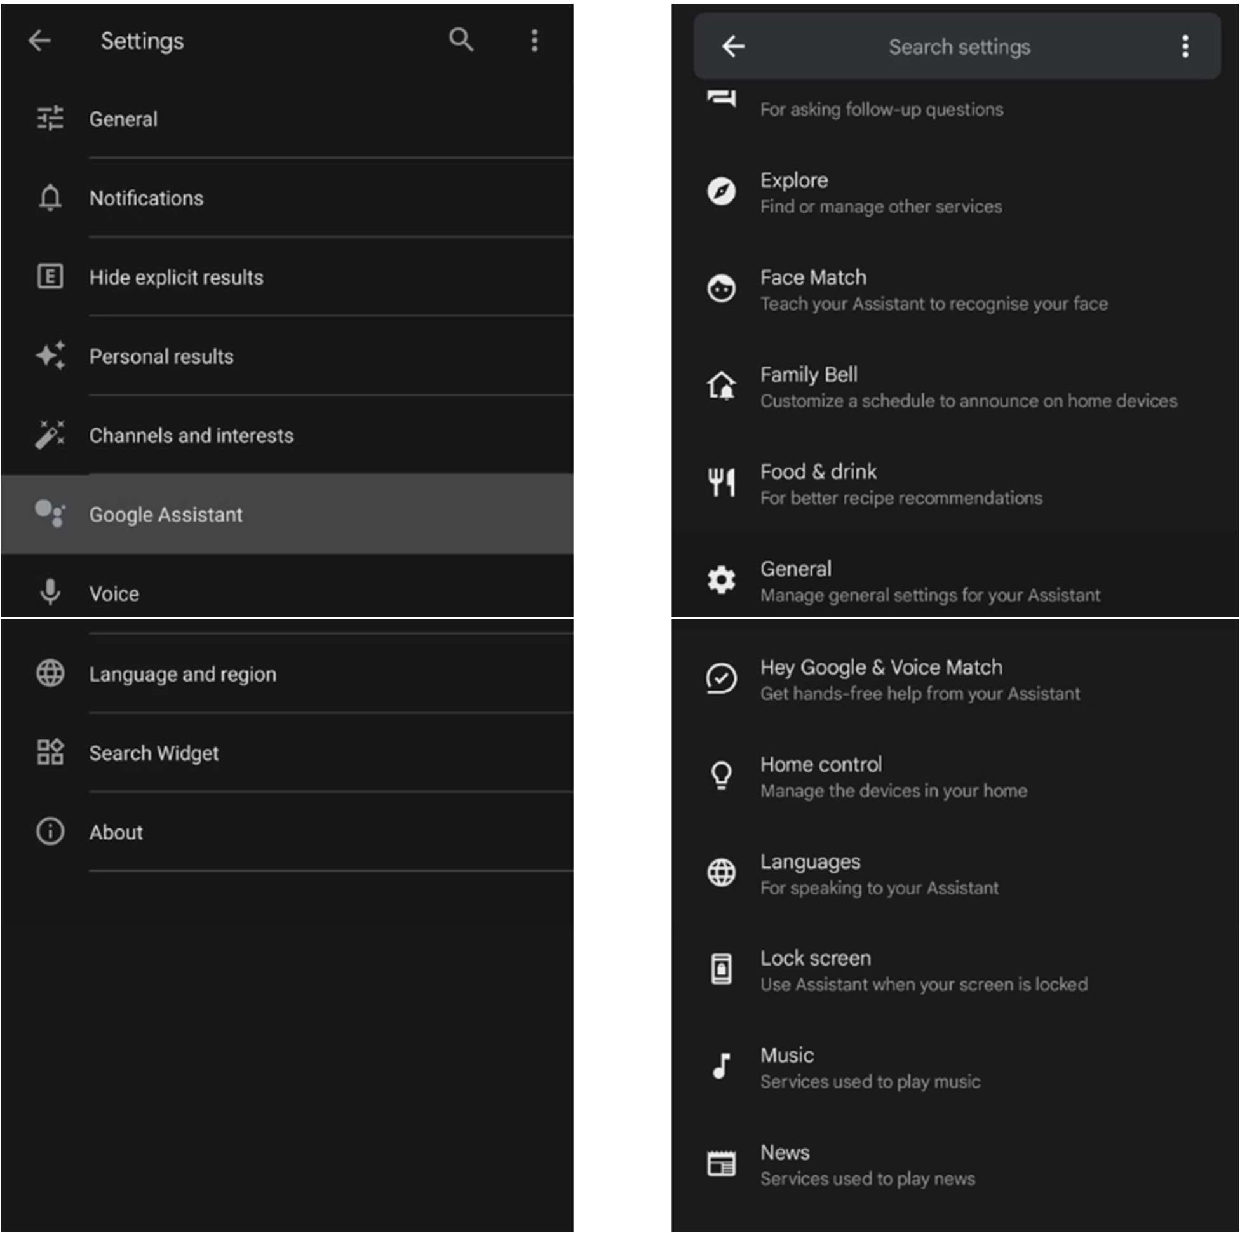The image size is (1240, 1233).
Task: Open overflow menu in Search settings bar
Action: coord(1185,46)
